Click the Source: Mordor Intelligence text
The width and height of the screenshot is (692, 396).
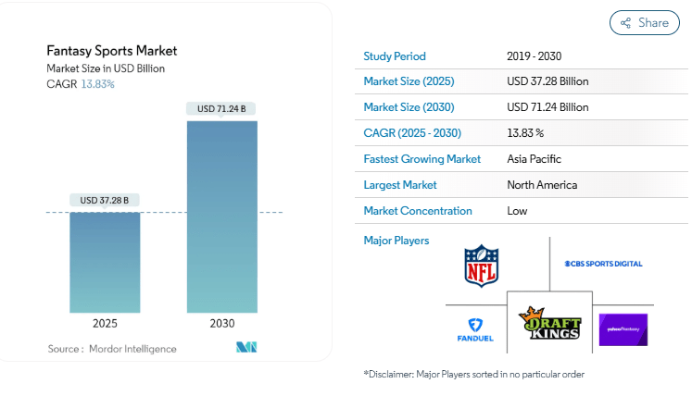[112, 349]
